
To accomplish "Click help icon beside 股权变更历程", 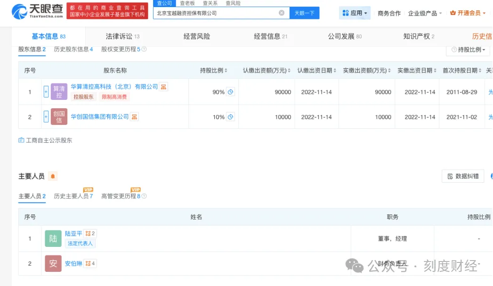I will tap(144, 49).
